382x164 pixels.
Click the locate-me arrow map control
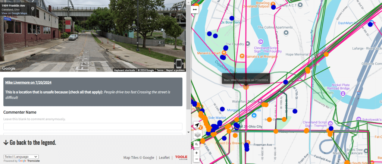197,126
